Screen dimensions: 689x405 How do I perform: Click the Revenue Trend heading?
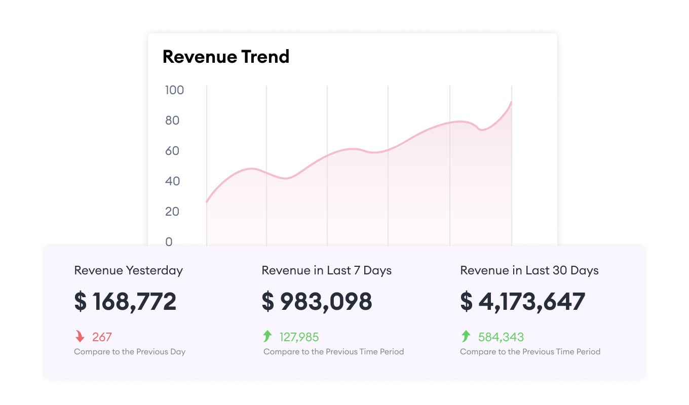click(x=226, y=56)
